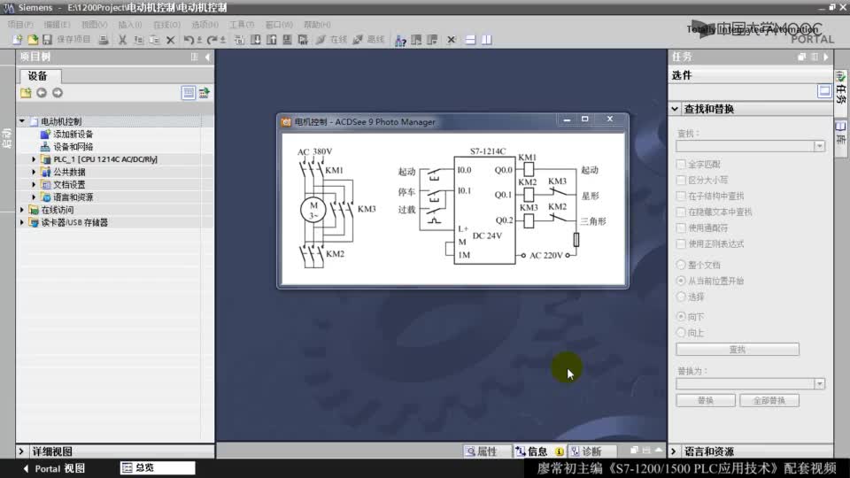Enable 在子结构中查找 checkbox
The image size is (850, 478).
681,196
